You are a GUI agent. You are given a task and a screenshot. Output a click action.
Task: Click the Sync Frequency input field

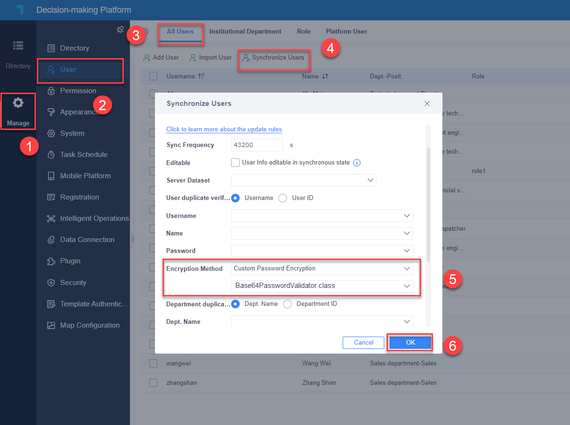[257, 145]
